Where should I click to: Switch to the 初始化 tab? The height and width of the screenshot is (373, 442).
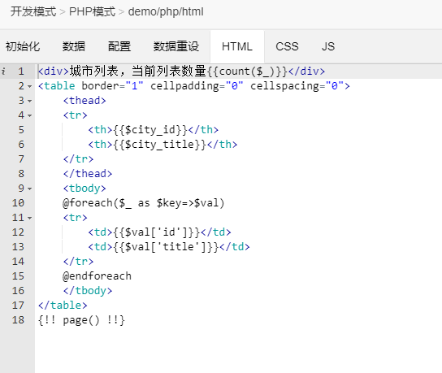click(23, 46)
